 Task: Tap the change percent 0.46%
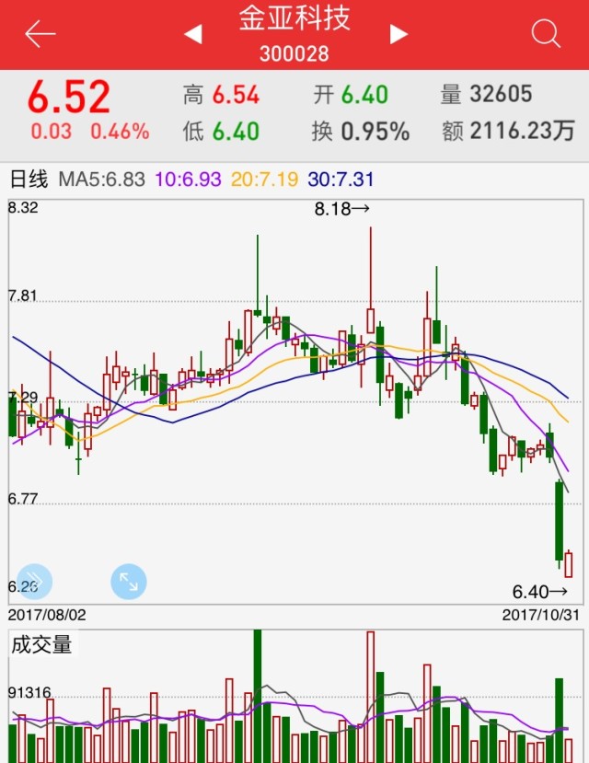pyautogui.click(x=120, y=132)
